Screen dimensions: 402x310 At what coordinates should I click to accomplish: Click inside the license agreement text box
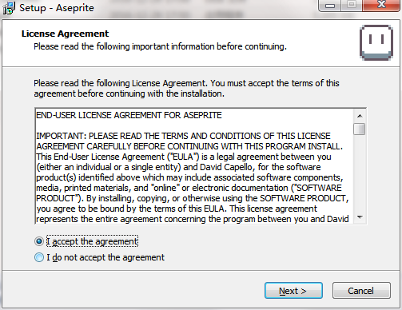[195, 166]
